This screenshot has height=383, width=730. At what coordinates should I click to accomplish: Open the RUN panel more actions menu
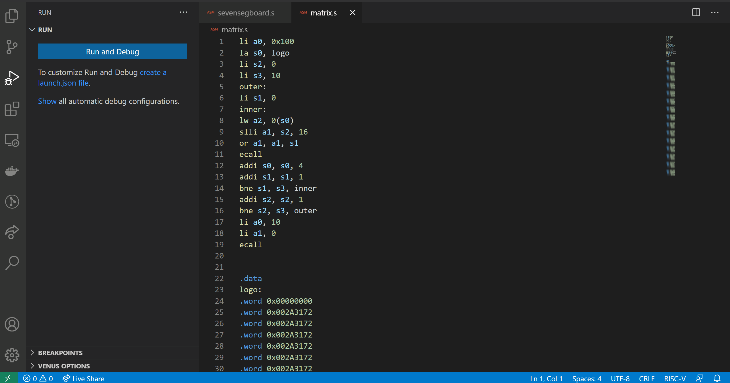[184, 12]
